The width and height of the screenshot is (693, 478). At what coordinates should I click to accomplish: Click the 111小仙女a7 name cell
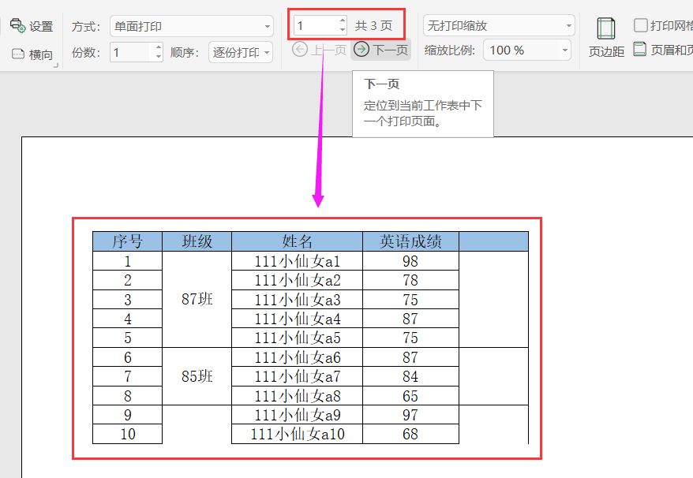297,376
